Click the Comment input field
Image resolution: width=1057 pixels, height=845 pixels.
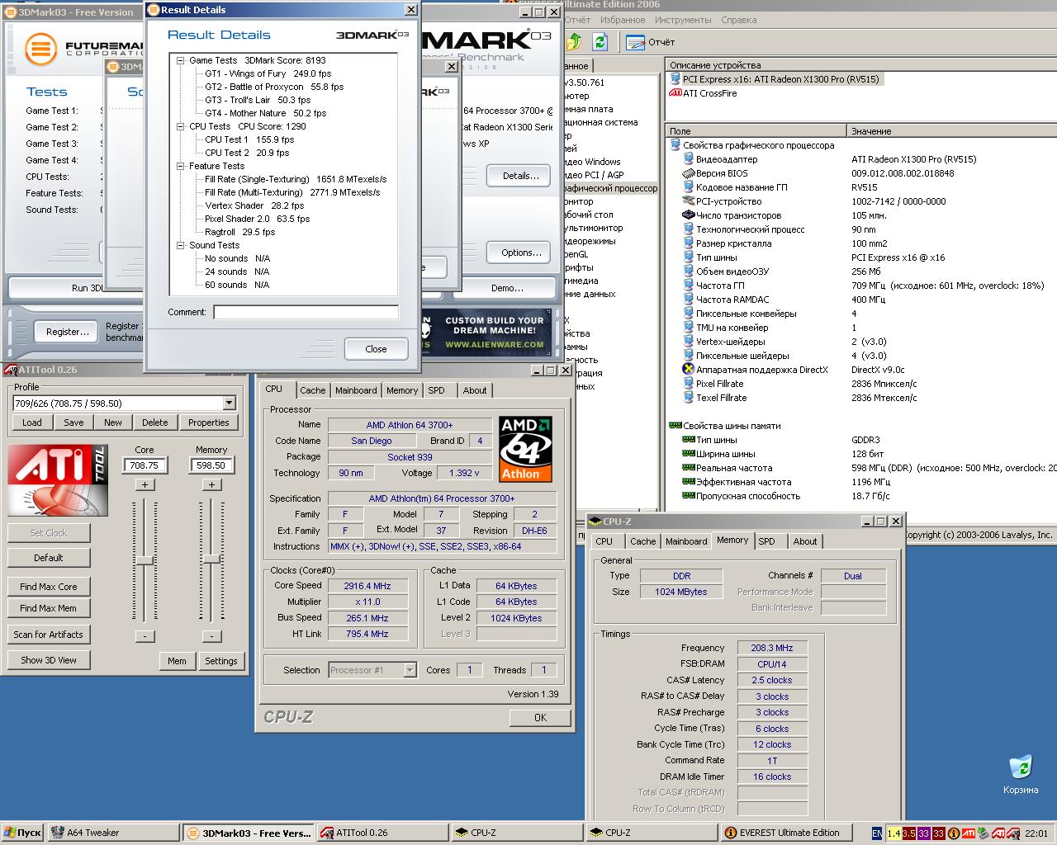click(306, 312)
